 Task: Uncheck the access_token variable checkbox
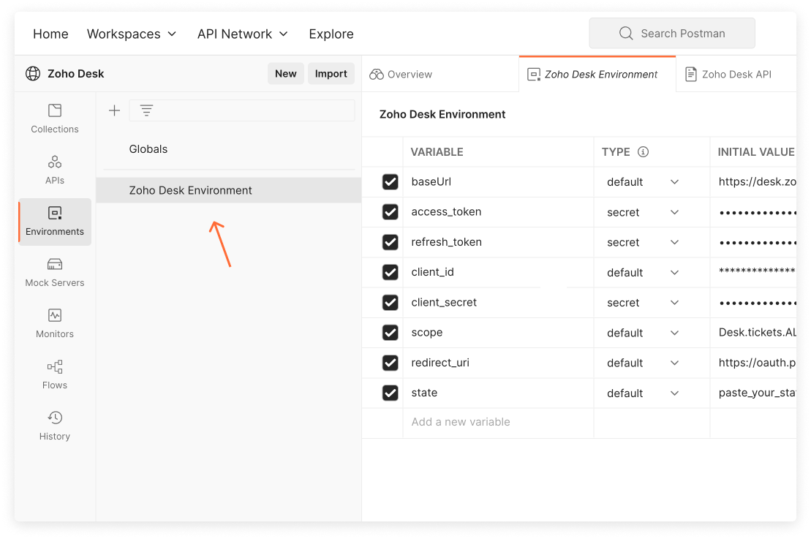click(390, 211)
